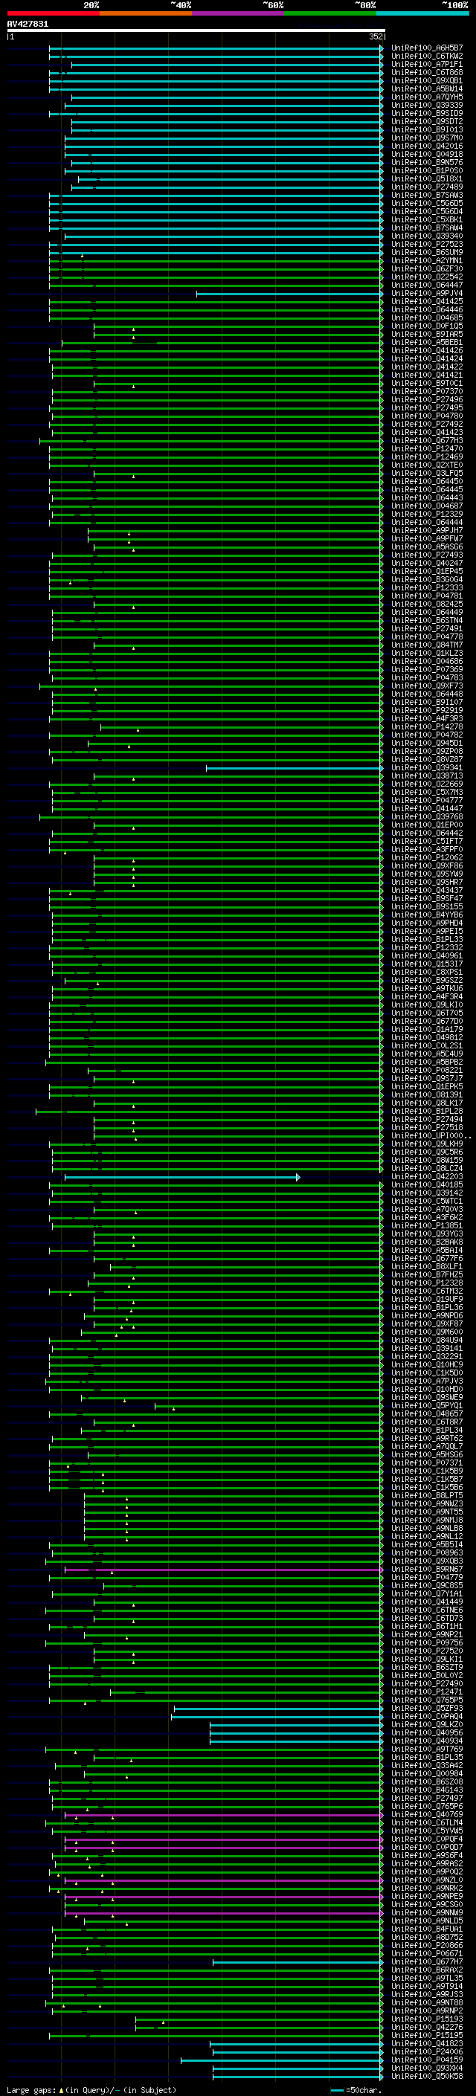Open the UniRef100_Q50K58 hit label
Image resolution: width=476 pixels, height=2096 pixels.
click(x=427, y=2077)
